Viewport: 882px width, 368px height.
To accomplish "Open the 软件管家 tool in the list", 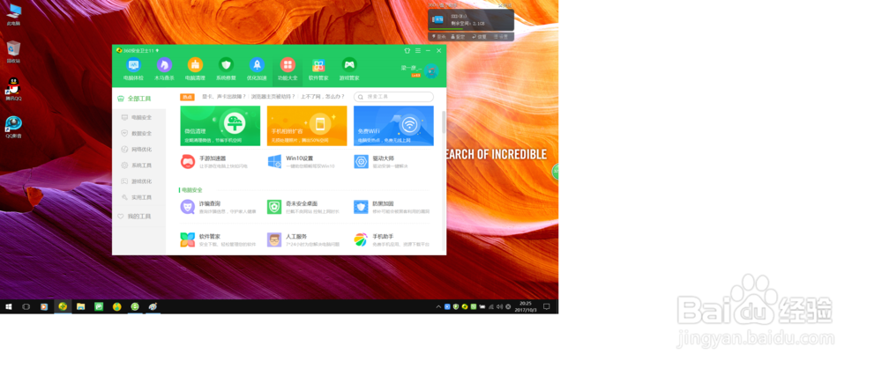I will tap(188, 239).
